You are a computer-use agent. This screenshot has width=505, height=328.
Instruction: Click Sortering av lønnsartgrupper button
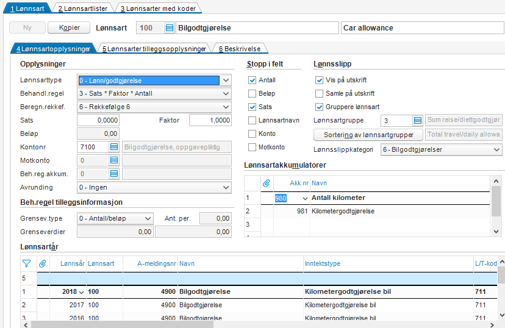click(x=368, y=135)
